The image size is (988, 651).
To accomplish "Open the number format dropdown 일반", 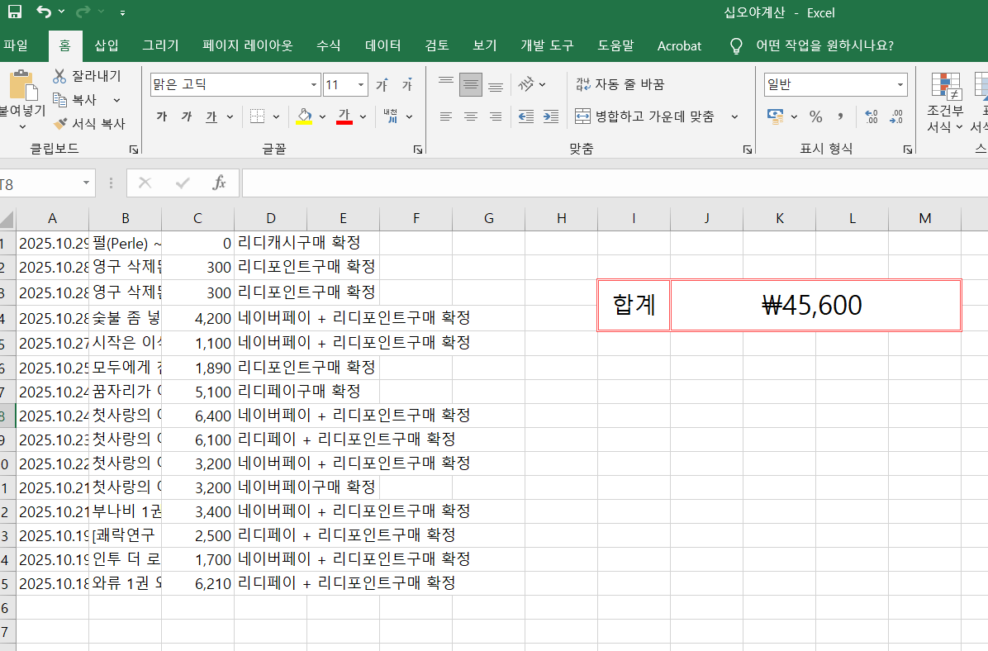I will (900, 85).
